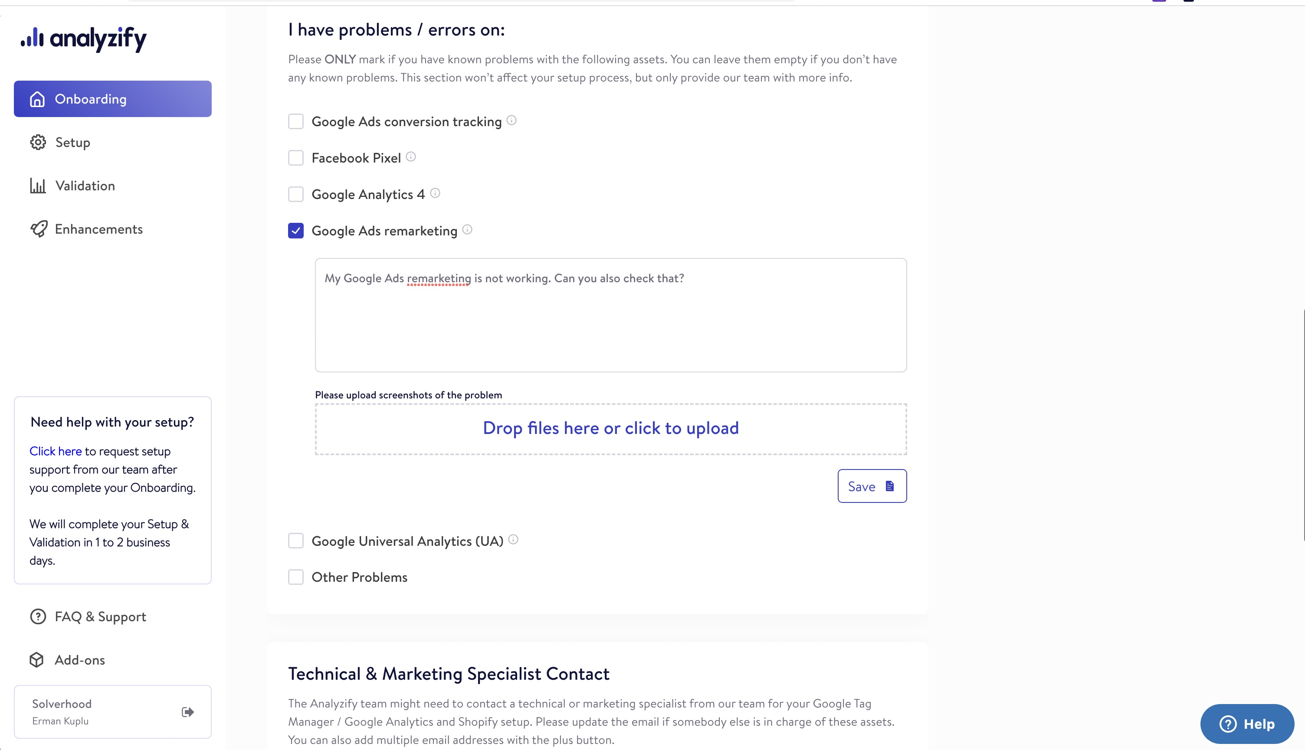Click the Validation bar chart icon
The width and height of the screenshot is (1305, 750).
pos(38,186)
